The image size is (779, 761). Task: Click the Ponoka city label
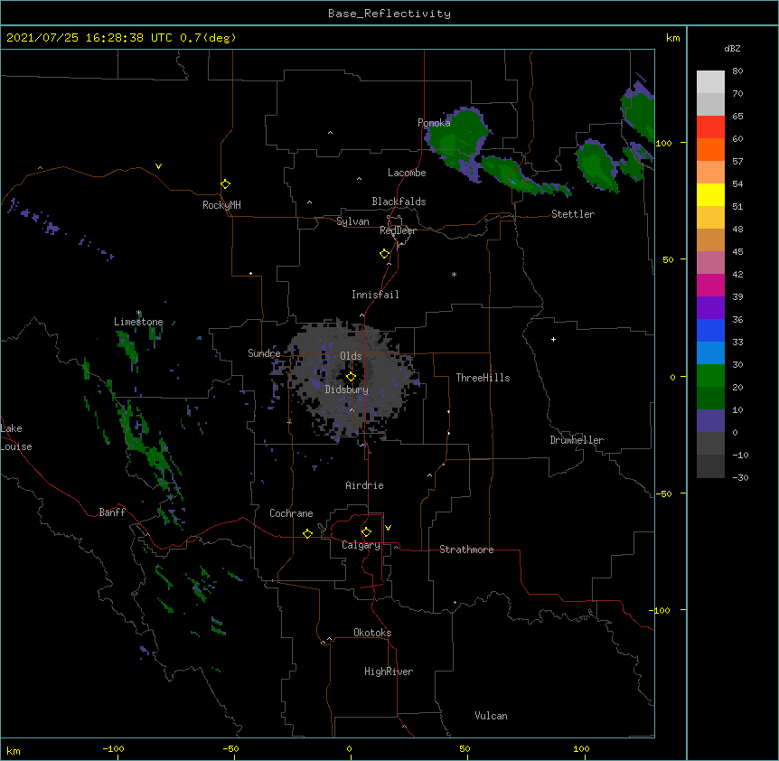tap(434, 123)
